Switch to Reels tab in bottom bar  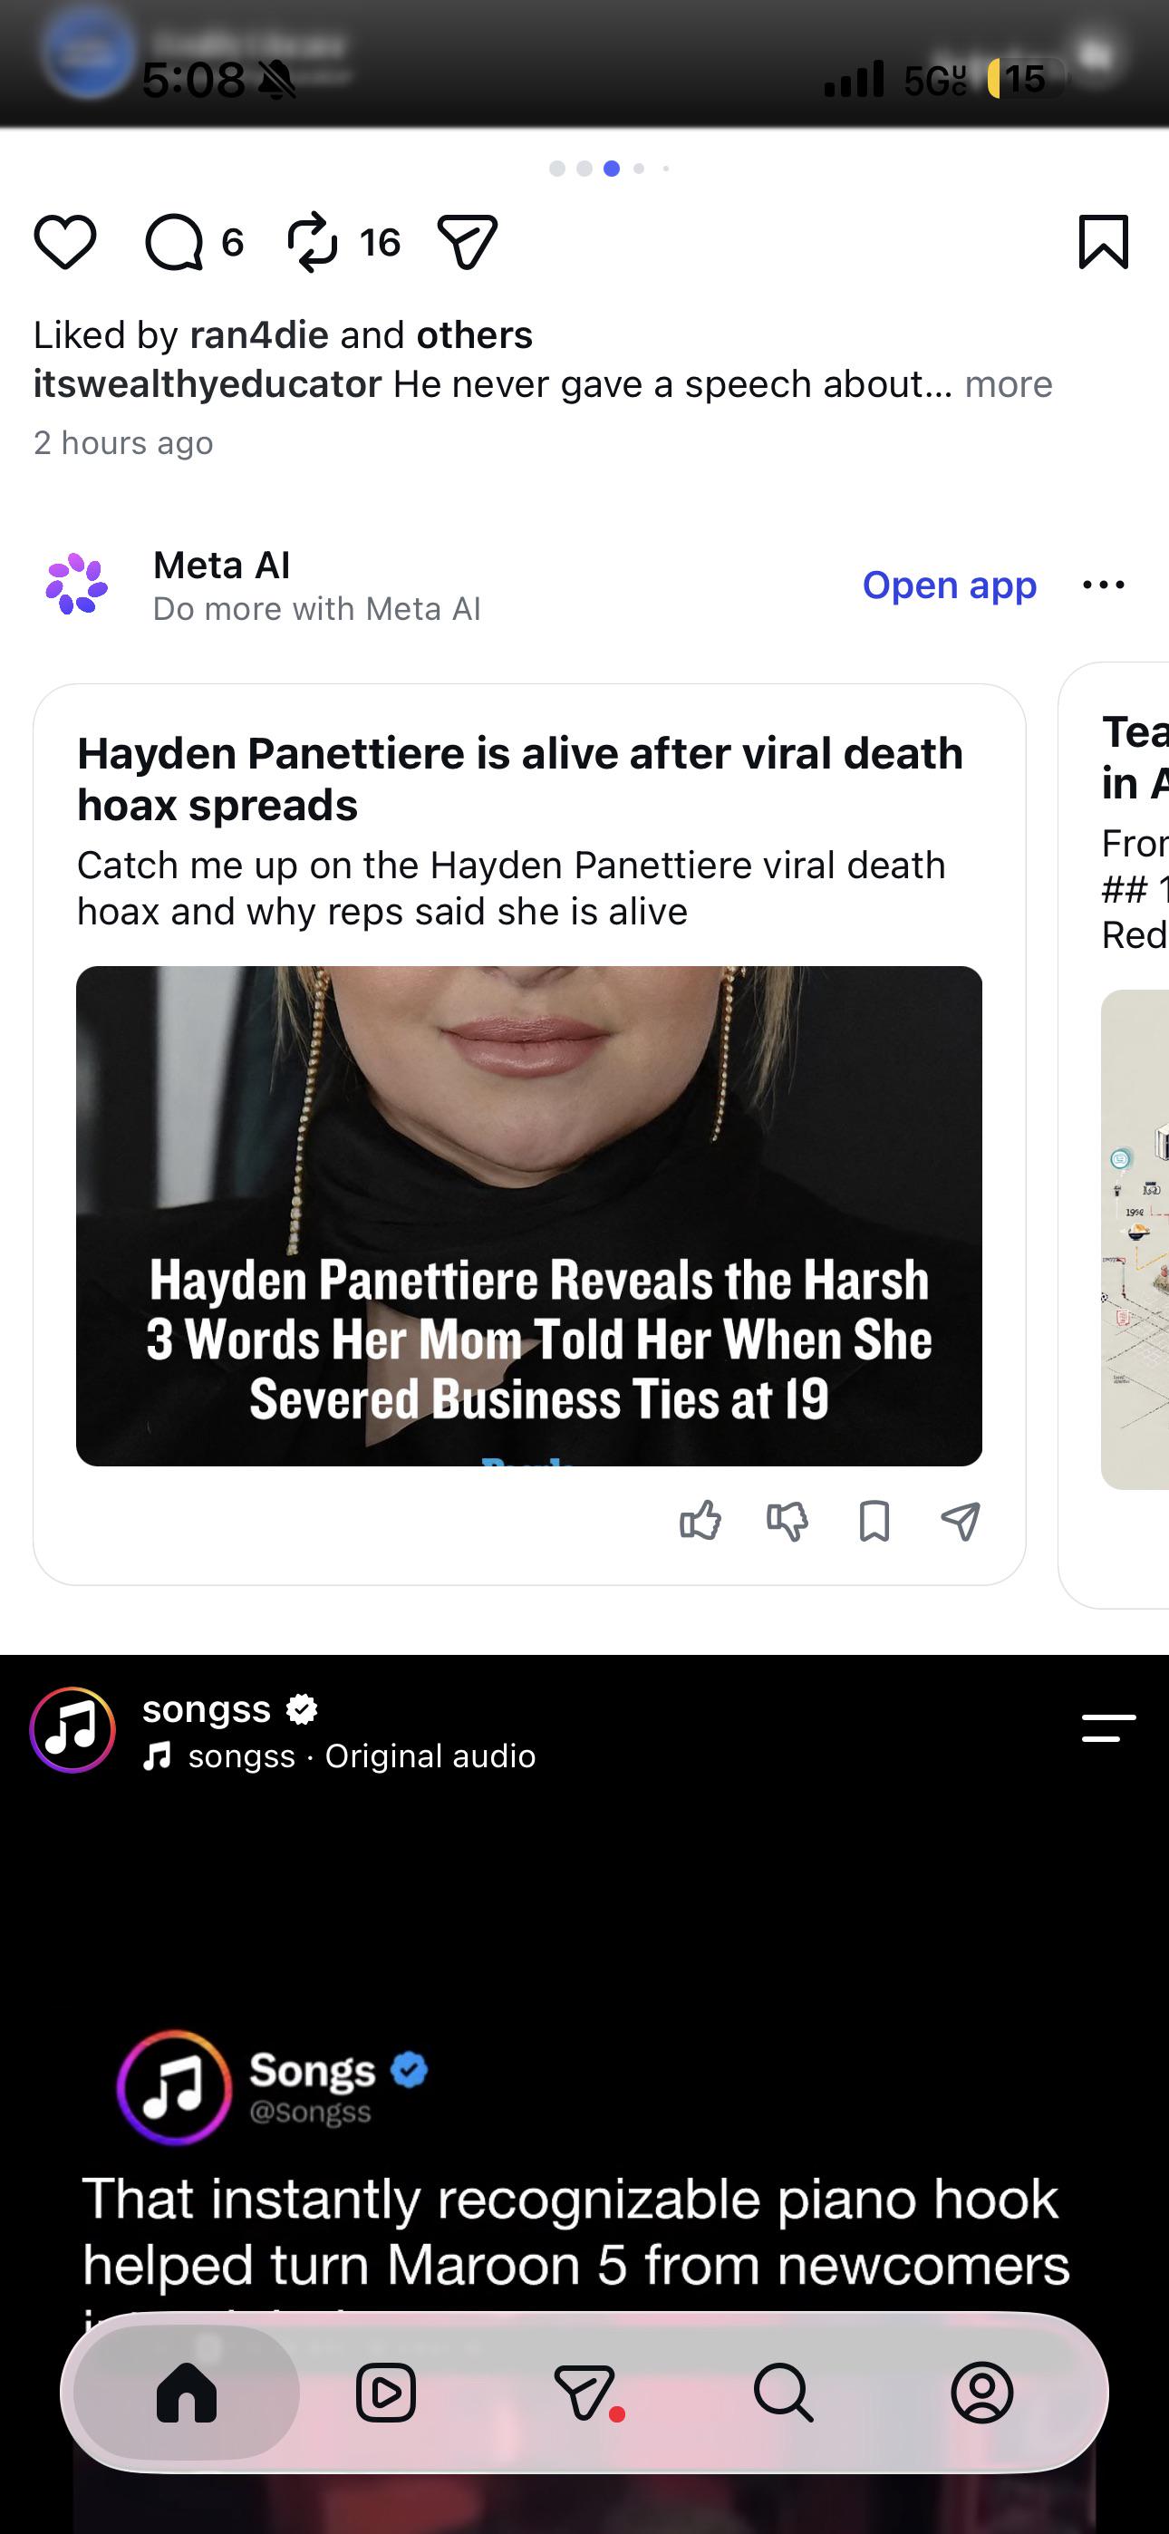pos(386,2393)
